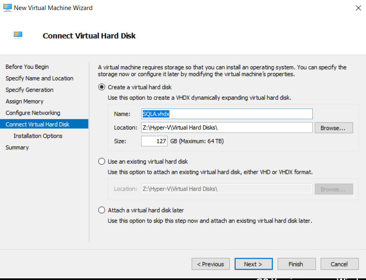366x280 pixels.
Task: Open Configure Networking step
Action: coord(33,113)
